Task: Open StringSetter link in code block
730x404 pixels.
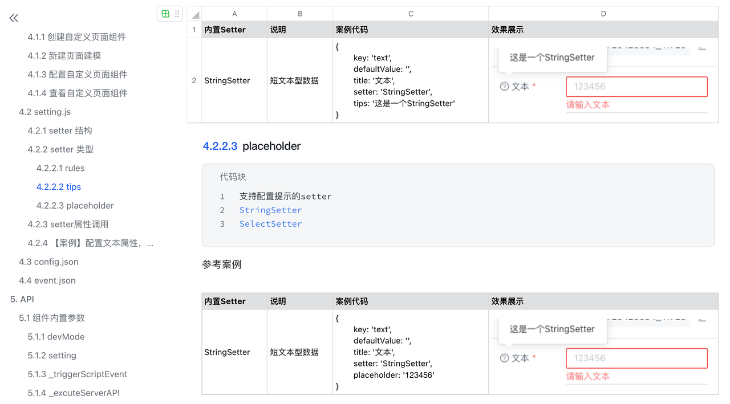Action: 270,210
